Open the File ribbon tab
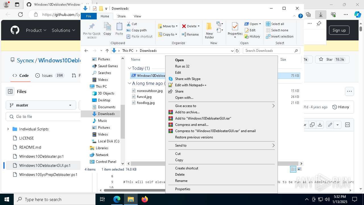 89,16
